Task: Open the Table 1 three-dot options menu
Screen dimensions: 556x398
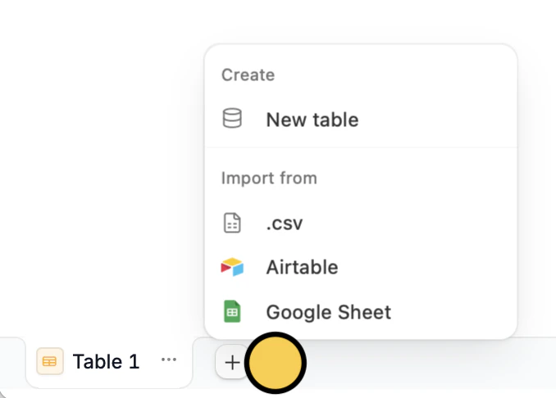Action: tap(169, 360)
